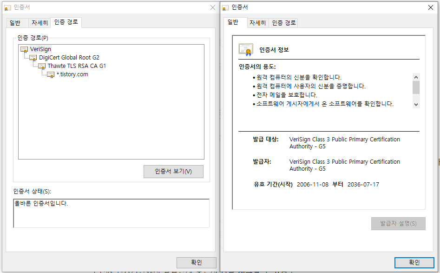
Task: Click the 발급자 설명(S) button
Action: 398,224
